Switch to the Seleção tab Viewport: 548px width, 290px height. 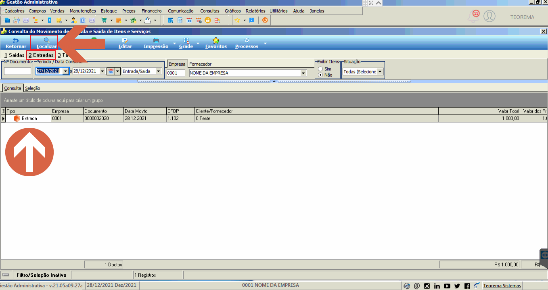(32, 88)
